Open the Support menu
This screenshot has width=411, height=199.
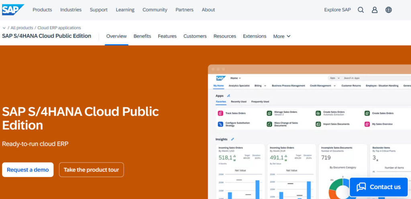coord(99,10)
